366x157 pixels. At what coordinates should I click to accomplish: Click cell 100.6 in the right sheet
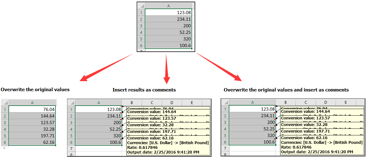pyautogui.click(x=252, y=142)
